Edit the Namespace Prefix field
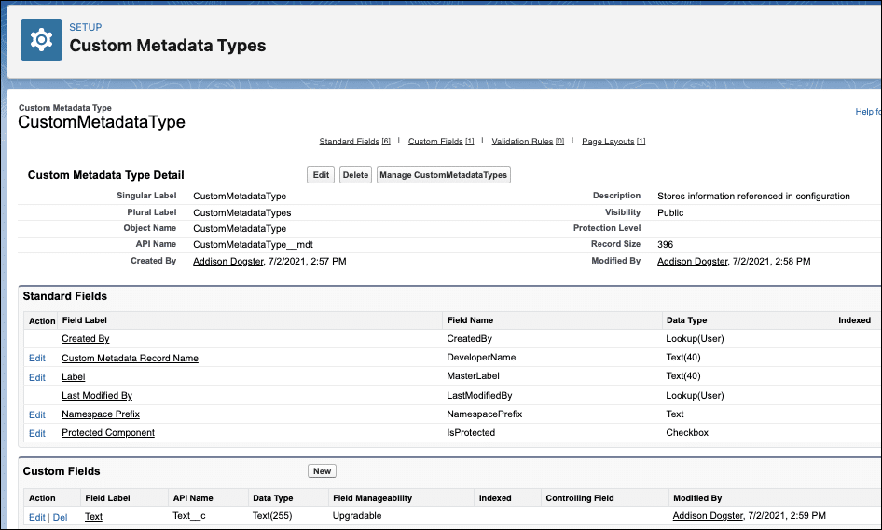This screenshot has width=882, height=530. click(37, 414)
